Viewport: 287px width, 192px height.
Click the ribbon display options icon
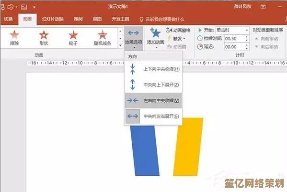point(263,7)
